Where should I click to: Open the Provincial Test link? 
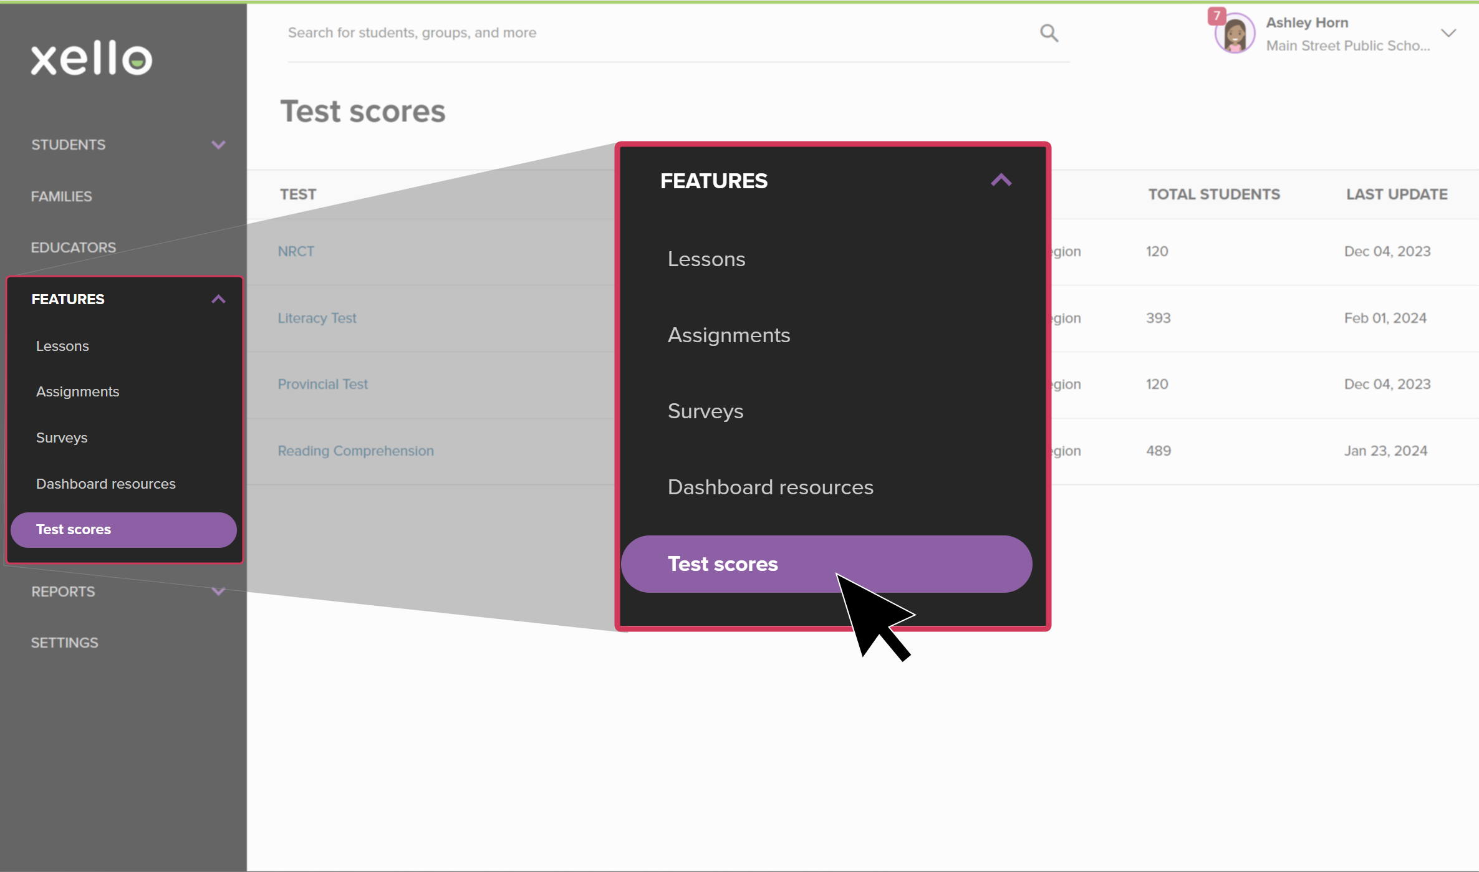[x=323, y=384]
